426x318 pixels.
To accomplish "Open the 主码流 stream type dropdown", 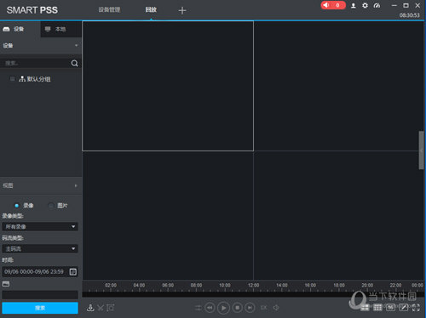I will [x=40, y=248].
